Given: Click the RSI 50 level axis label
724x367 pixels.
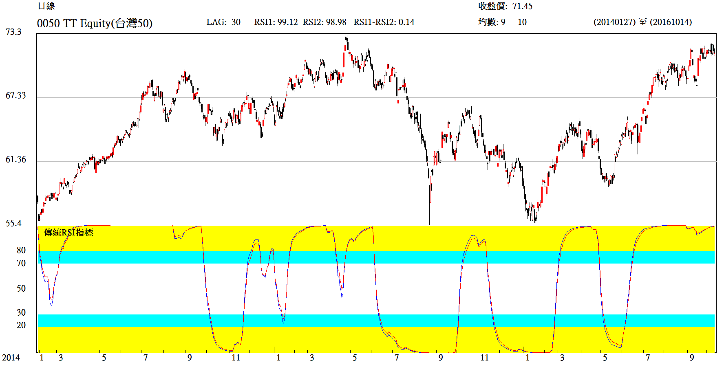Looking at the screenshot, I should click(21, 289).
